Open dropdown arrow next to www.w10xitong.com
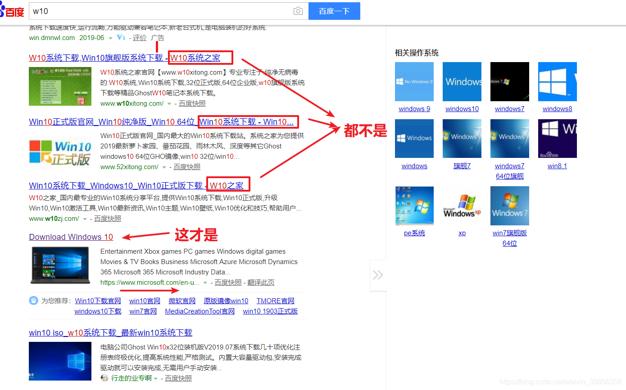Image resolution: width=626 pixels, height=390 pixels. pyautogui.click(x=169, y=103)
